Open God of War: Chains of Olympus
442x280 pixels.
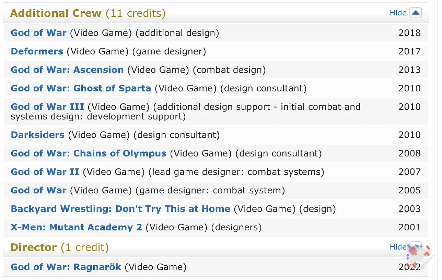89,153
